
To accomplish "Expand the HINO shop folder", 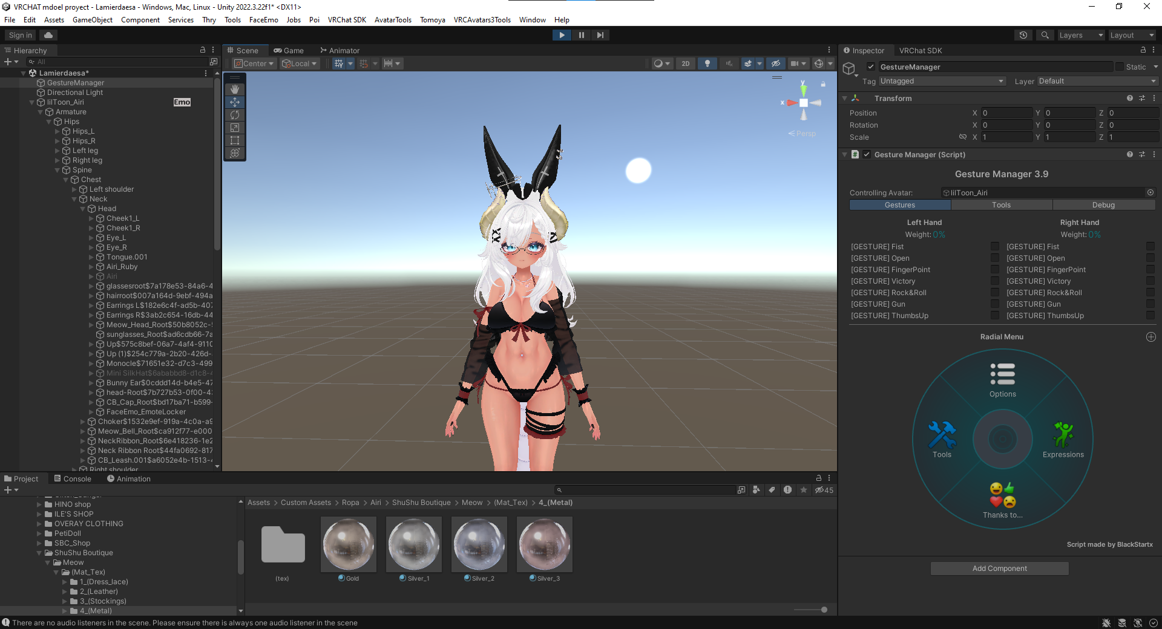I will click(x=39, y=504).
